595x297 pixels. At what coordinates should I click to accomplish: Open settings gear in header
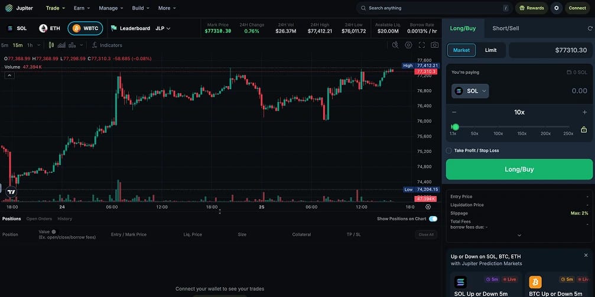557,8
